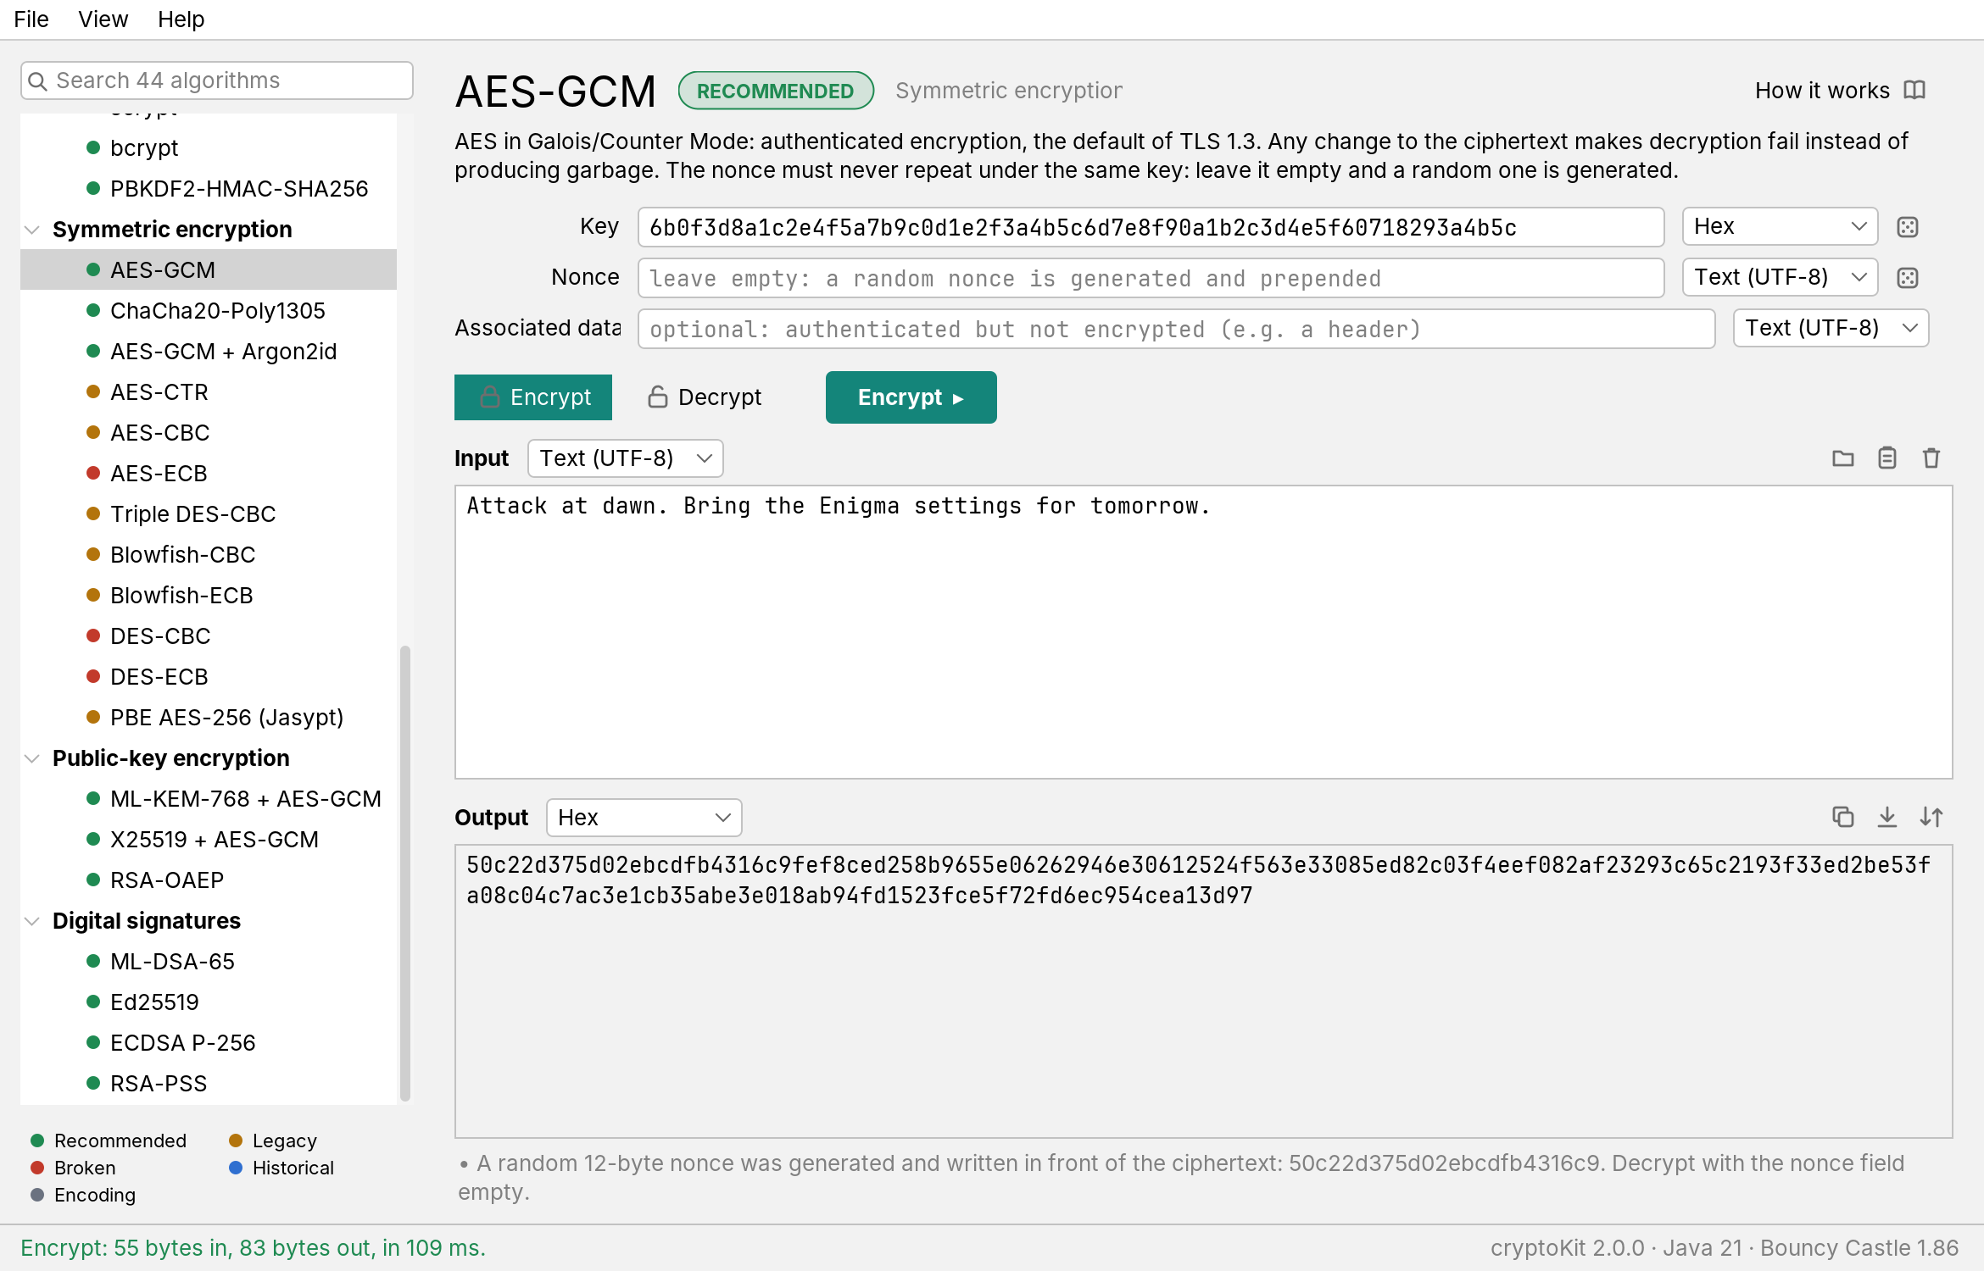Click the Input text area
Image resolution: width=1984 pixels, height=1271 pixels.
click(1204, 632)
